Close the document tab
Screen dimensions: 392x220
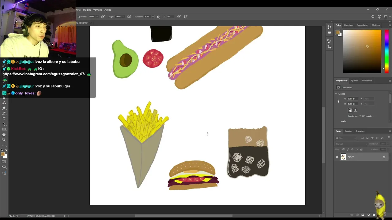(x=90, y=23)
